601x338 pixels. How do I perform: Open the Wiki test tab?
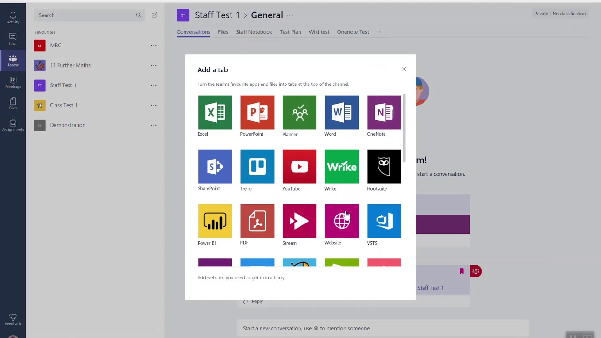point(319,32)
